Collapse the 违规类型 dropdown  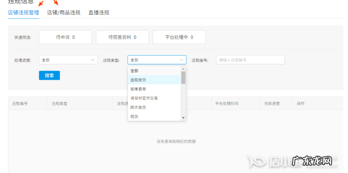tap(157, 60)
